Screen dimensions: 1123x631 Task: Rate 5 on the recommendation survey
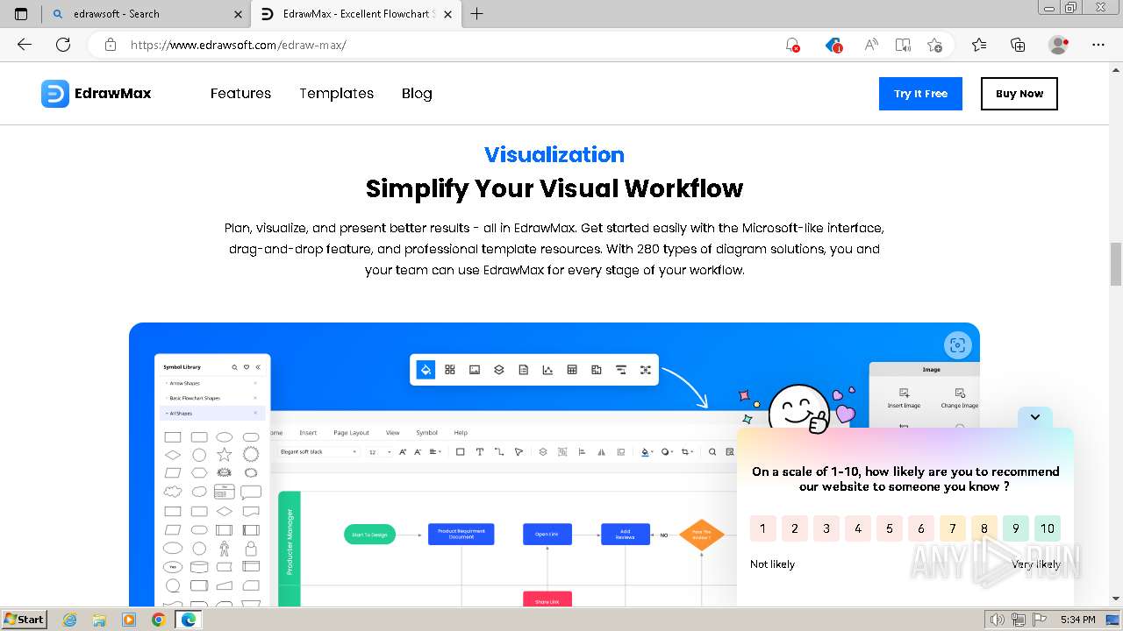point(889,528)
